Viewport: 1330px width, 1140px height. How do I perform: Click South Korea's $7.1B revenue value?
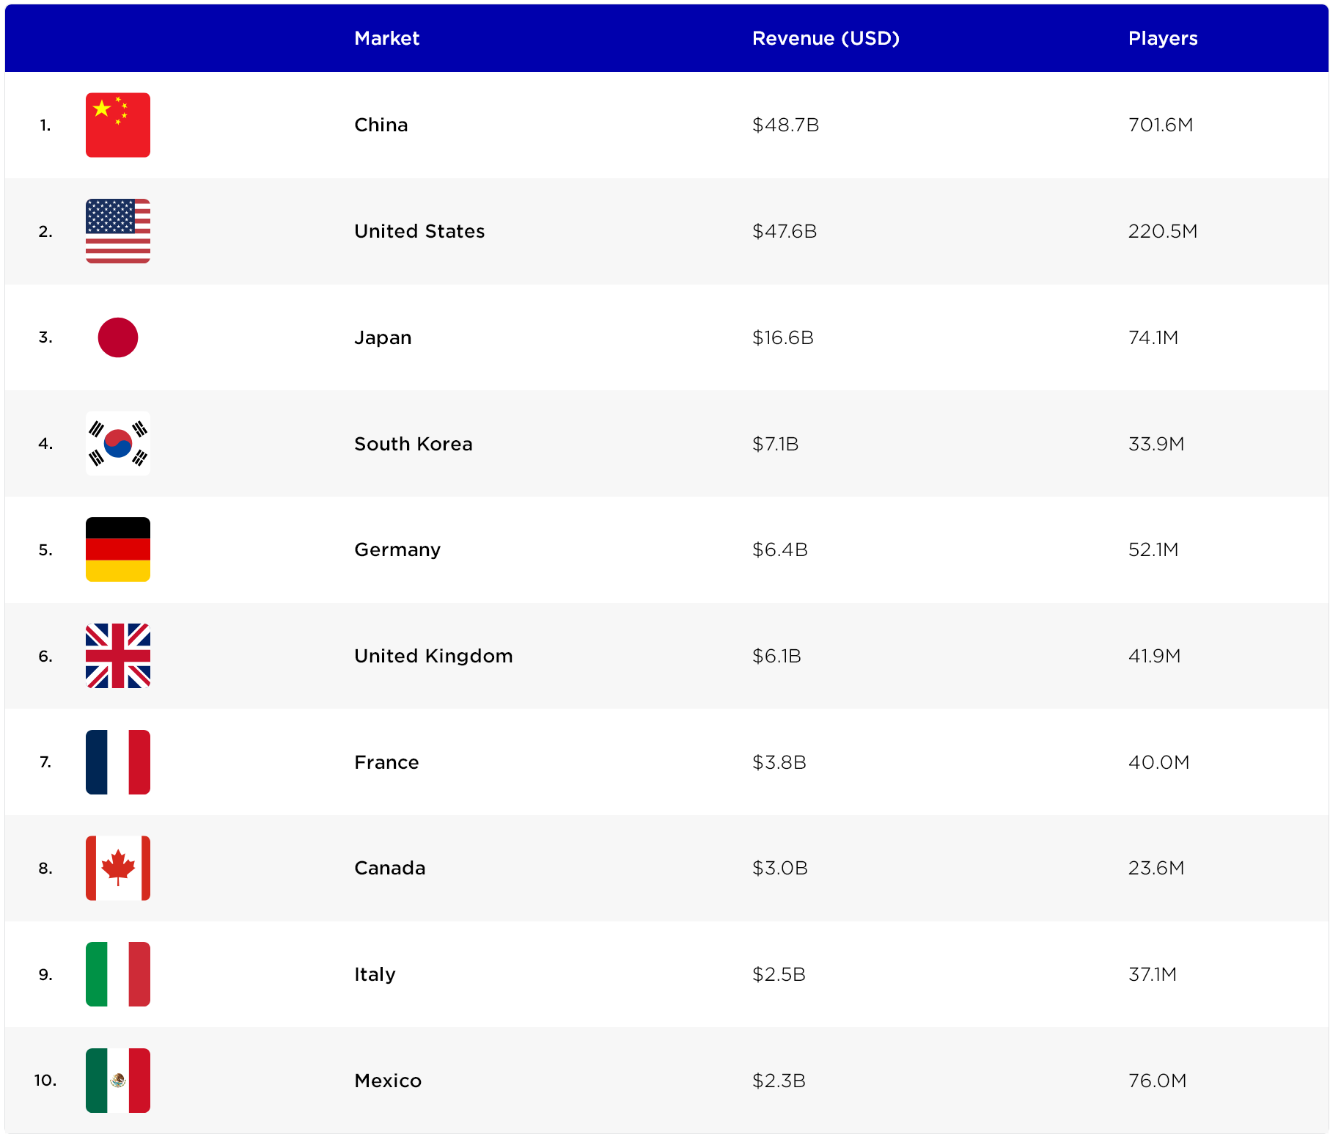tap(775, 444)
